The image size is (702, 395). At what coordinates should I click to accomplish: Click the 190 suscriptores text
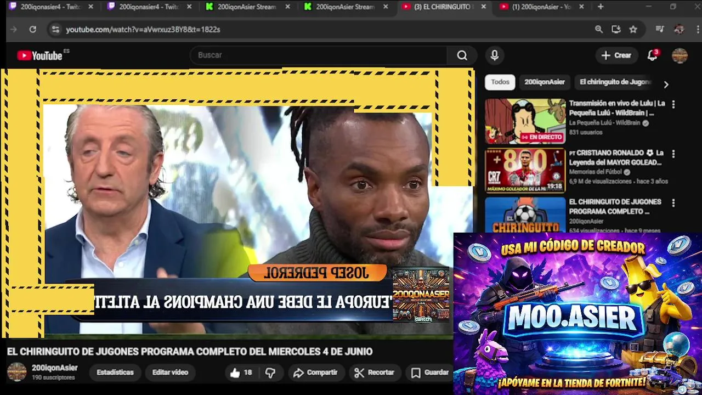[x=53, y=378]
